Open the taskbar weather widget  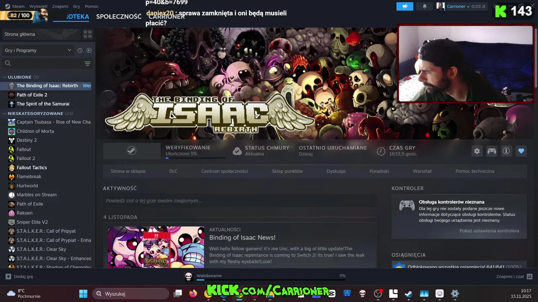pos(24,294)
